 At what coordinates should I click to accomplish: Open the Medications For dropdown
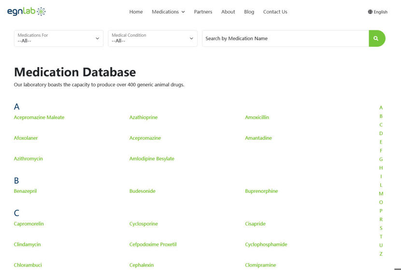pyautogui.click(x=58, y=39)
